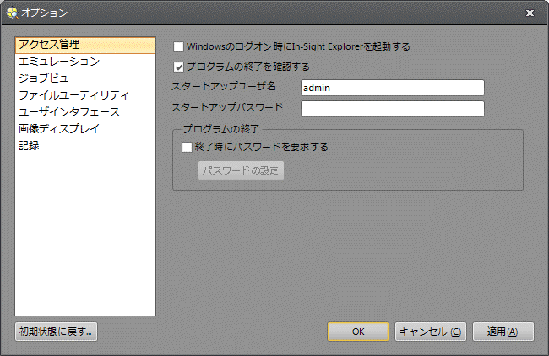Open ファイルユーティリティ options page
Image resolution: width=549 pixels, height=356 pixels.
pos(73,95)
